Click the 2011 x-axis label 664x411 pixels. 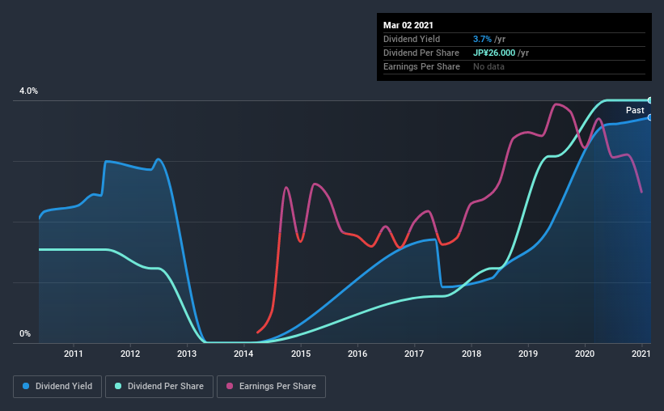74,354
